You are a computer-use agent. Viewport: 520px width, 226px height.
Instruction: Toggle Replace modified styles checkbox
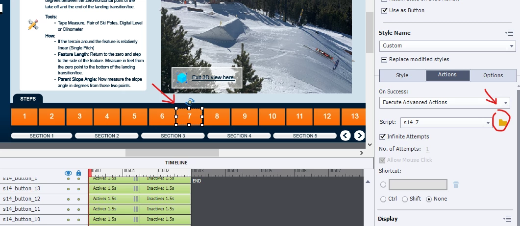click(384, 60)
